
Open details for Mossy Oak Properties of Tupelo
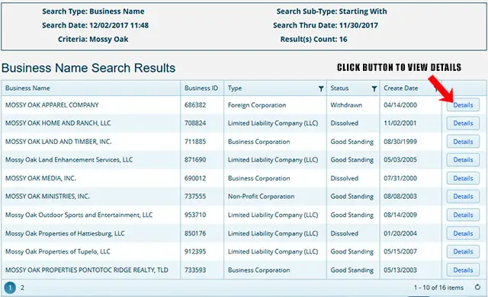click(x=463, y=251)
